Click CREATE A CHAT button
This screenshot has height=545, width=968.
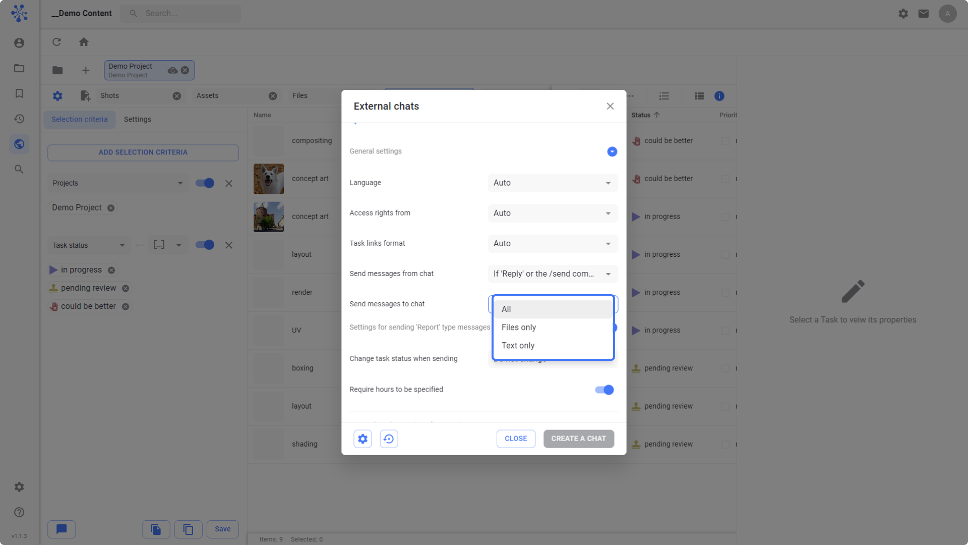click(x=579, y=439)
